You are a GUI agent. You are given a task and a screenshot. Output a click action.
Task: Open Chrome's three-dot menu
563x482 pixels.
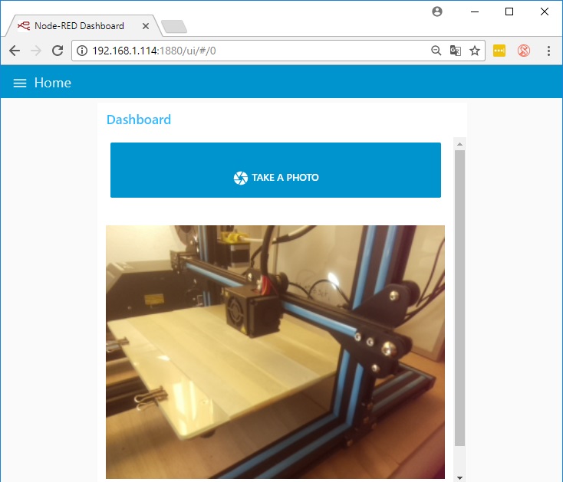pos(548,51)
